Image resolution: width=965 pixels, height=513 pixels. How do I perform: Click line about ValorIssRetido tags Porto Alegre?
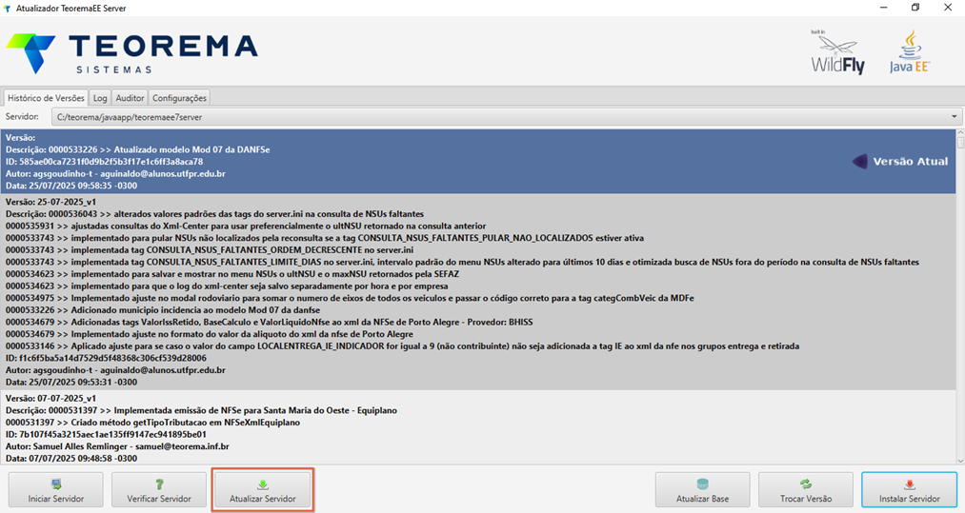[269, 322]
